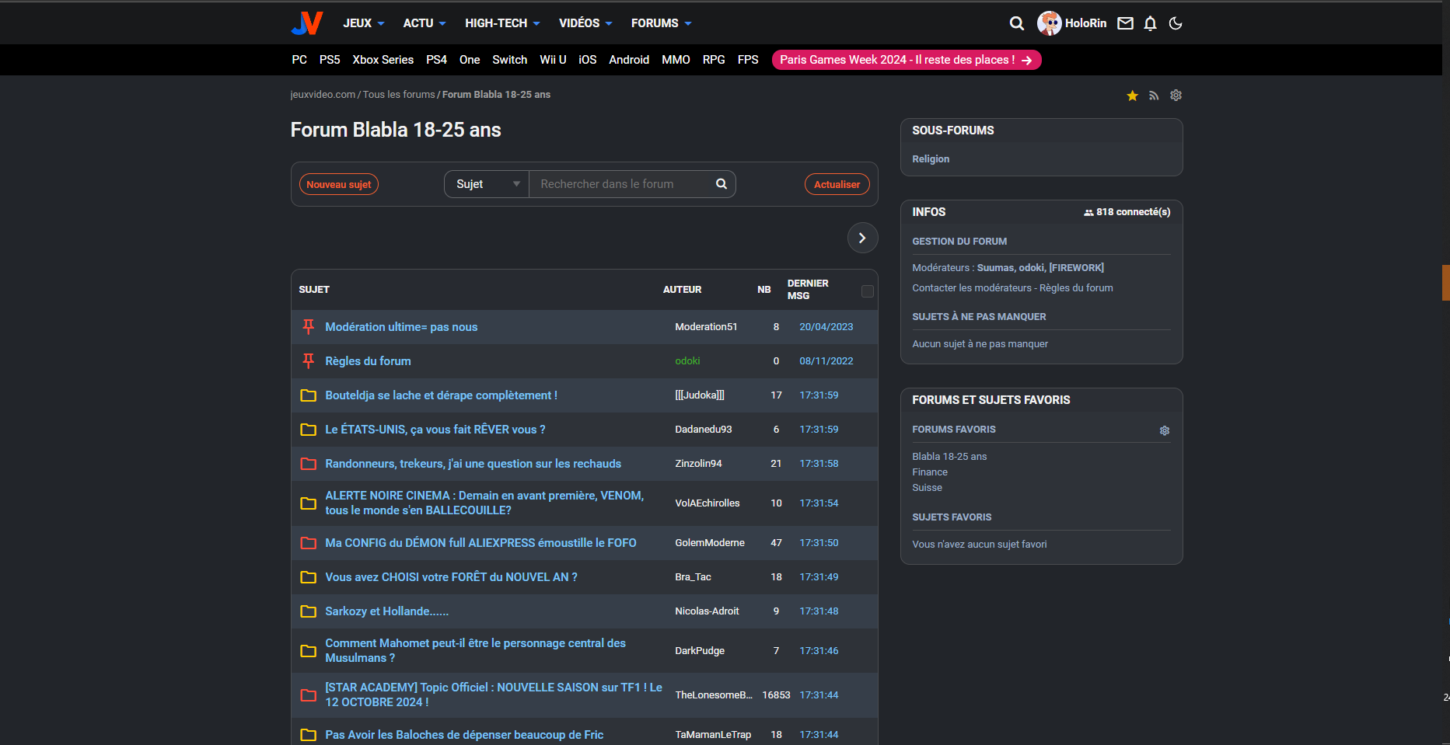Open the notifications bell
Viewport: 1450px width, 745px height.
point(1151,23)
